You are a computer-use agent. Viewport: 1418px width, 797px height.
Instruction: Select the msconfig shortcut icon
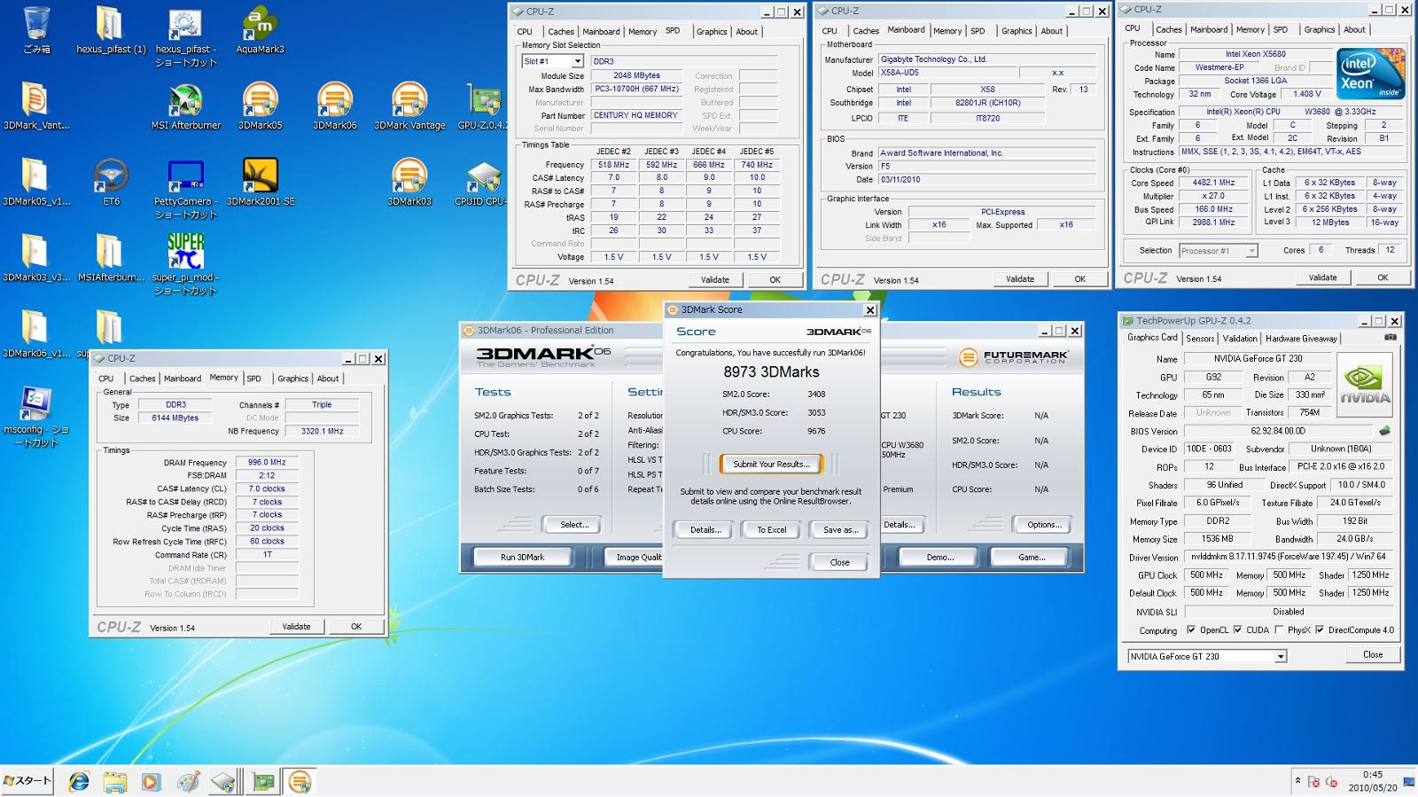tap(36, 417)
